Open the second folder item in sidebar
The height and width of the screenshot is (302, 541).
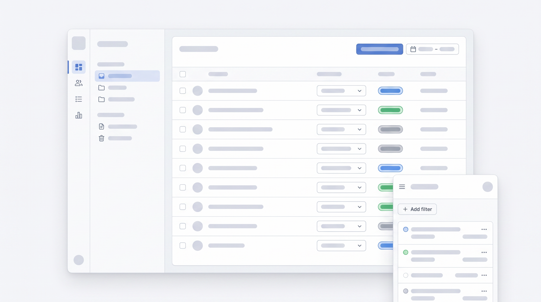[x=117, y=99]
